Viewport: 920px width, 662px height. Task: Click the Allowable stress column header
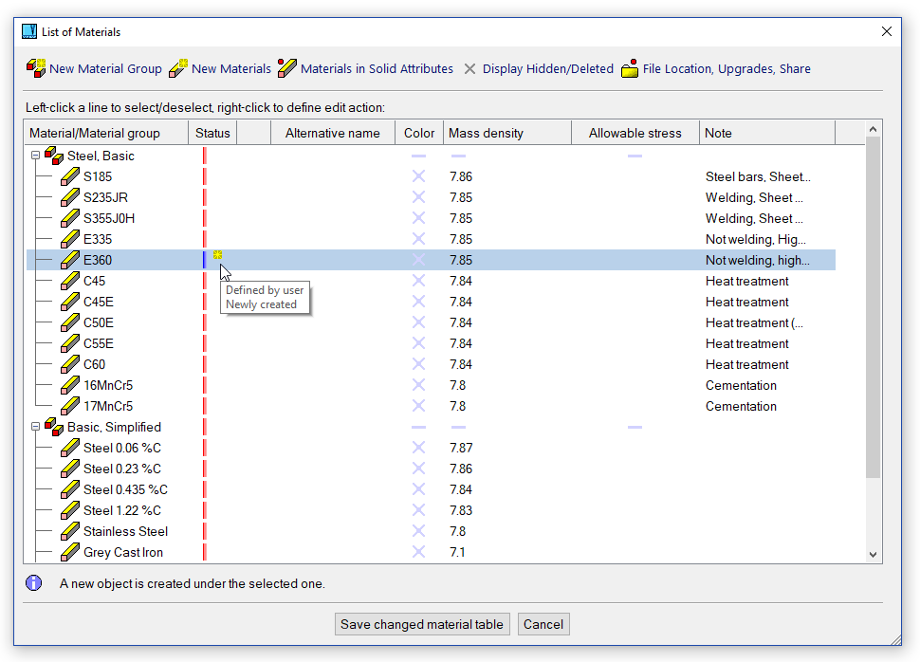pos(635,133)
